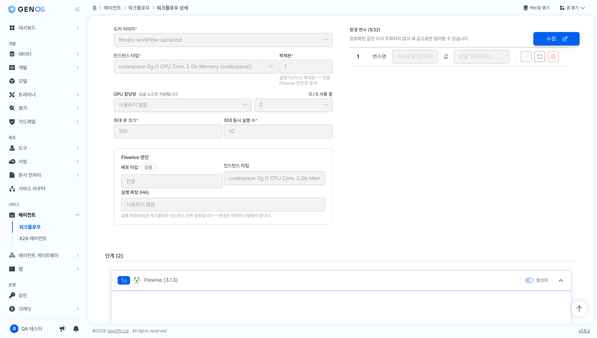Open the GPU 할당량 사용하지 않음 dropdown
Viewport: 597px width, 338px height.
point(183,105)
